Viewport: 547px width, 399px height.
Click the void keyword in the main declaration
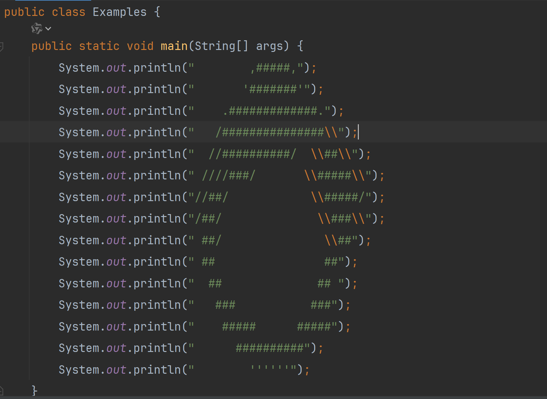[x=140, y=45]
